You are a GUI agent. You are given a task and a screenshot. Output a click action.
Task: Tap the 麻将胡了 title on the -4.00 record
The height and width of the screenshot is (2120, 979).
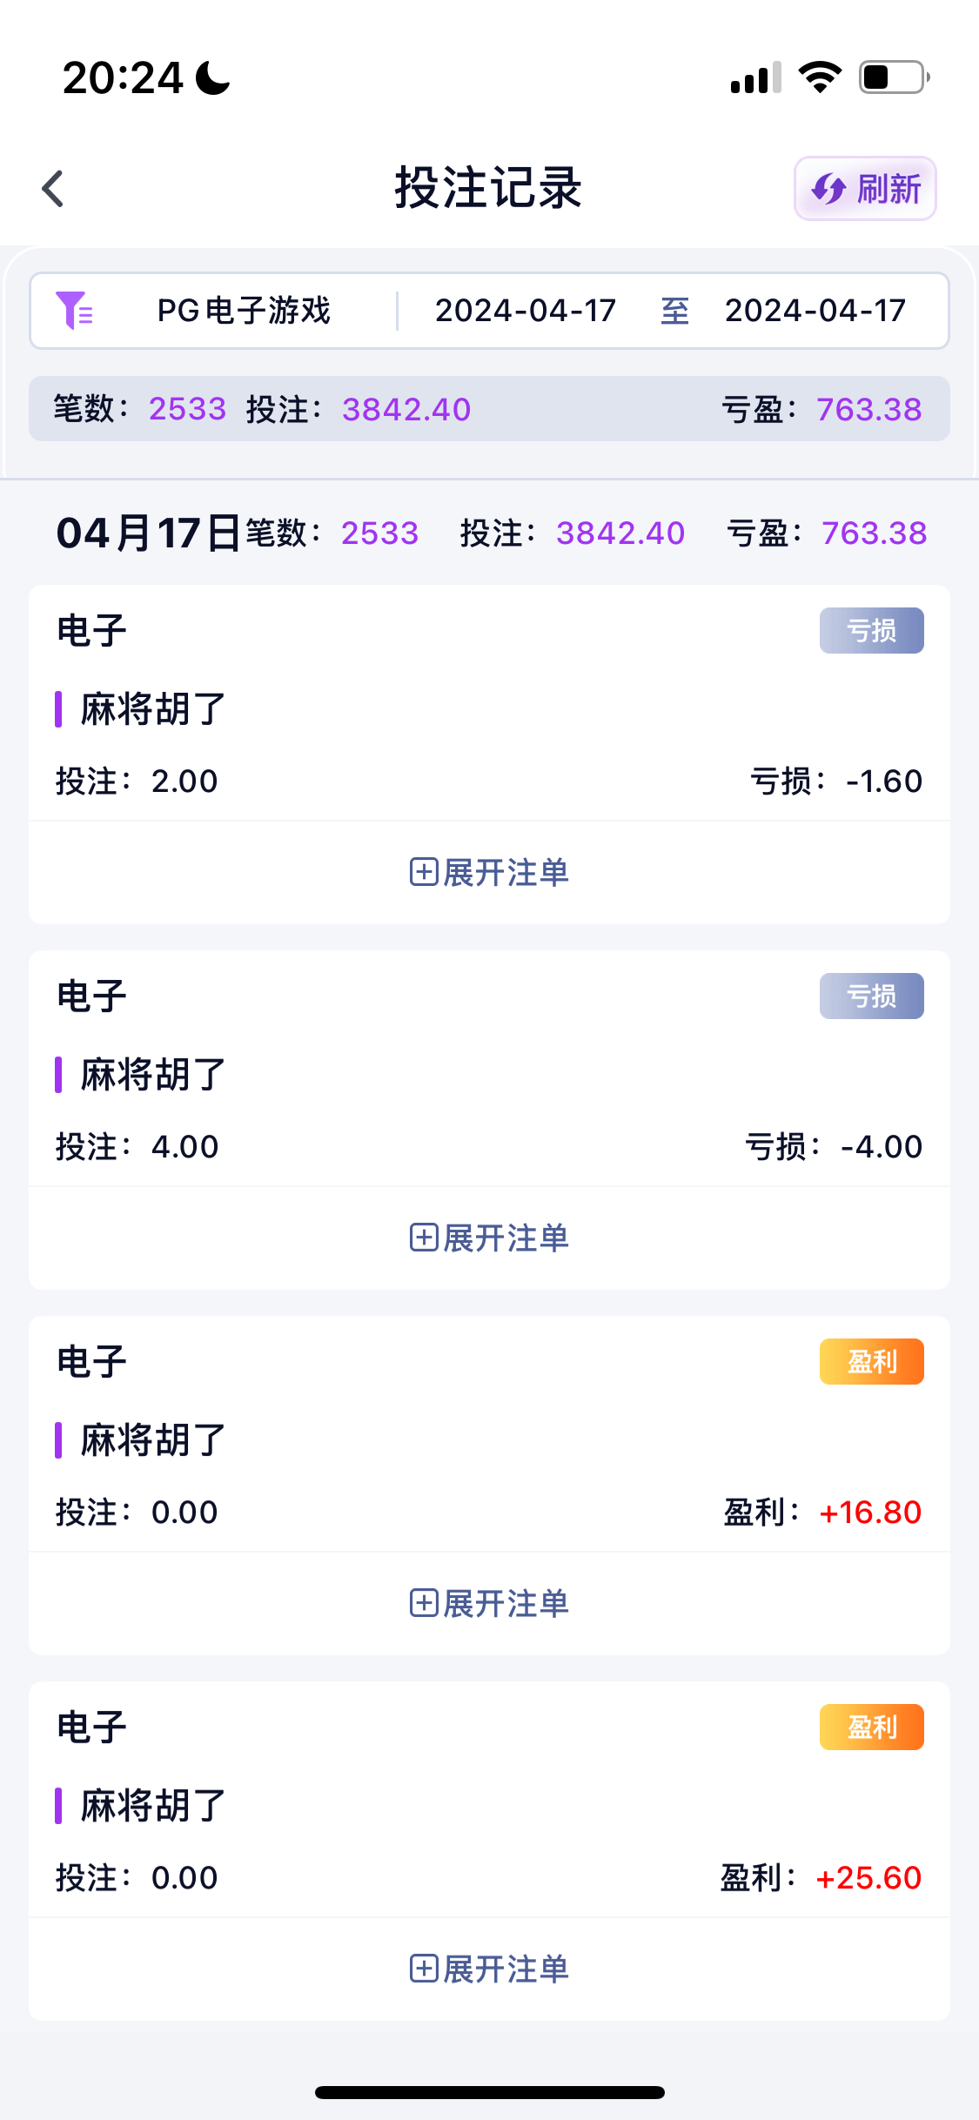click(x=153, y=1075)
